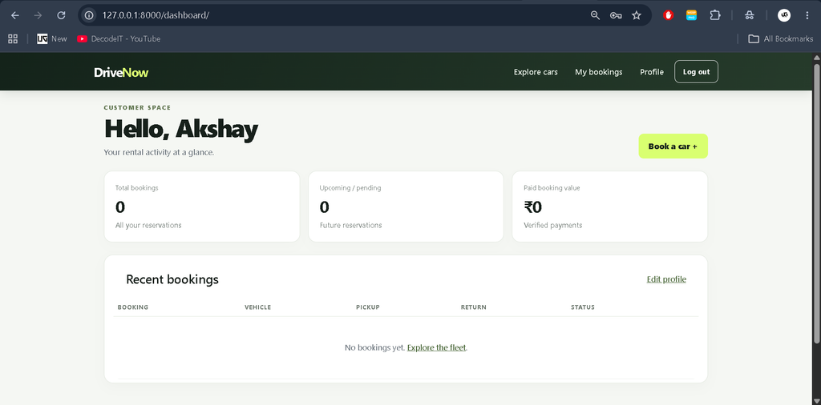Open the zoom magnifier in address bar

595,15
